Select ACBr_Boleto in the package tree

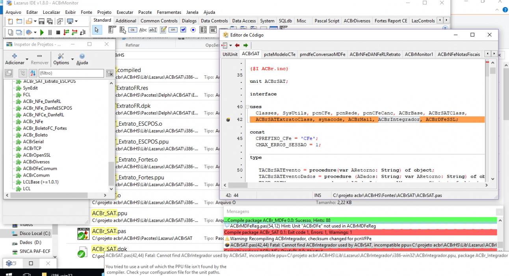click(x=35, y=135)
